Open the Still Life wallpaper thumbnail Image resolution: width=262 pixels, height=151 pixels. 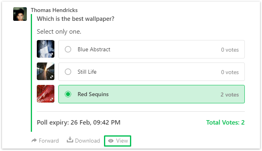[46, 71]
